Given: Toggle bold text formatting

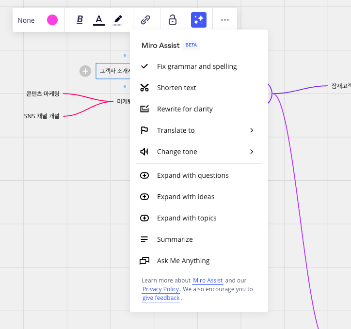Looking at the screenshot, I should tap(80, 20).
